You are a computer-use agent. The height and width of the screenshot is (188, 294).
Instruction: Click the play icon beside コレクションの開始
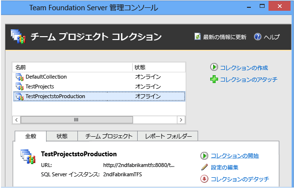(204, 156)
